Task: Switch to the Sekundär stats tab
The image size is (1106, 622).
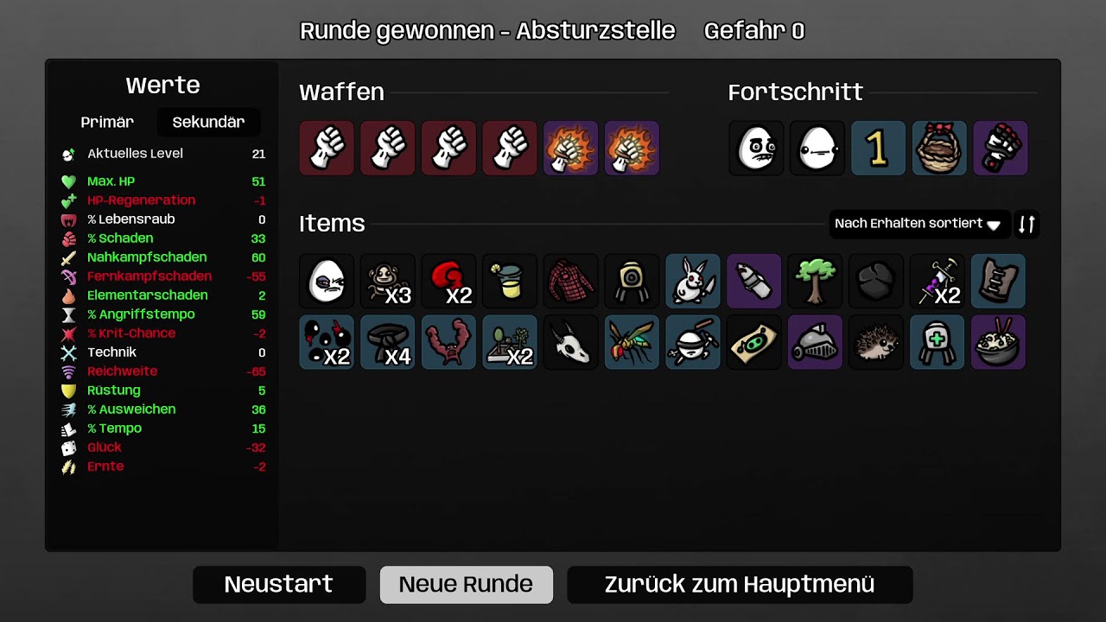Action: point(208,122)
